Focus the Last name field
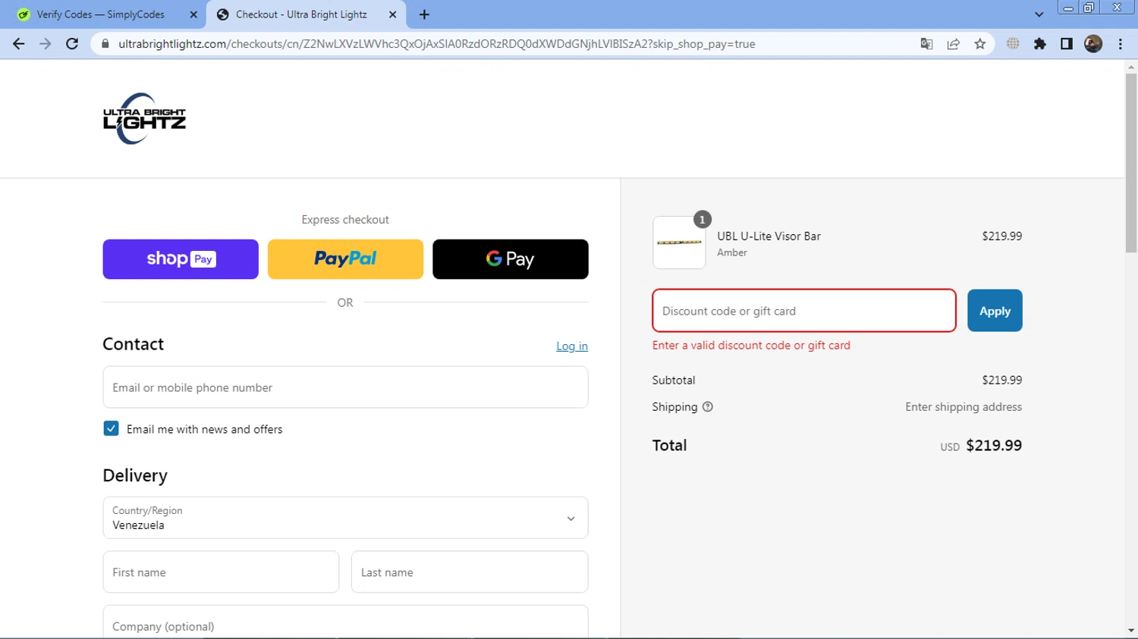Screen dimensions: 1138x639 click(470, 572)
